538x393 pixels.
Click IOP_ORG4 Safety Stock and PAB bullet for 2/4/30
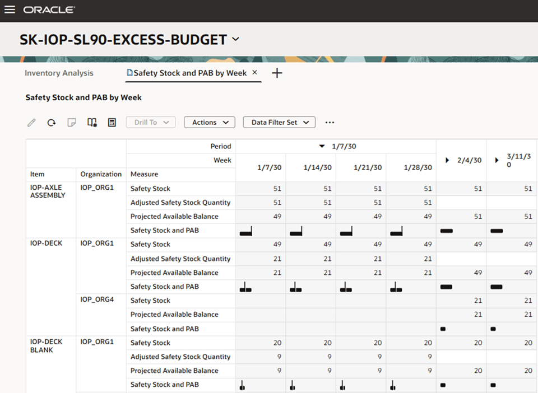(443, 329)
